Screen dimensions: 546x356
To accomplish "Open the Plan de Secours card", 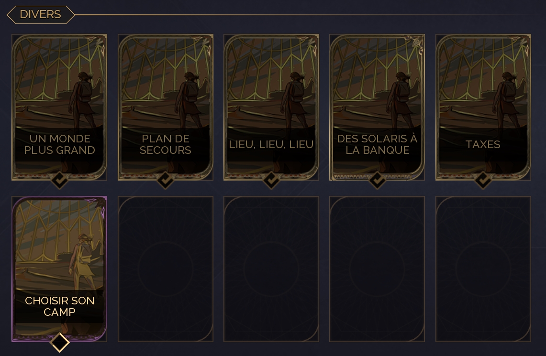I will [166, 107].
